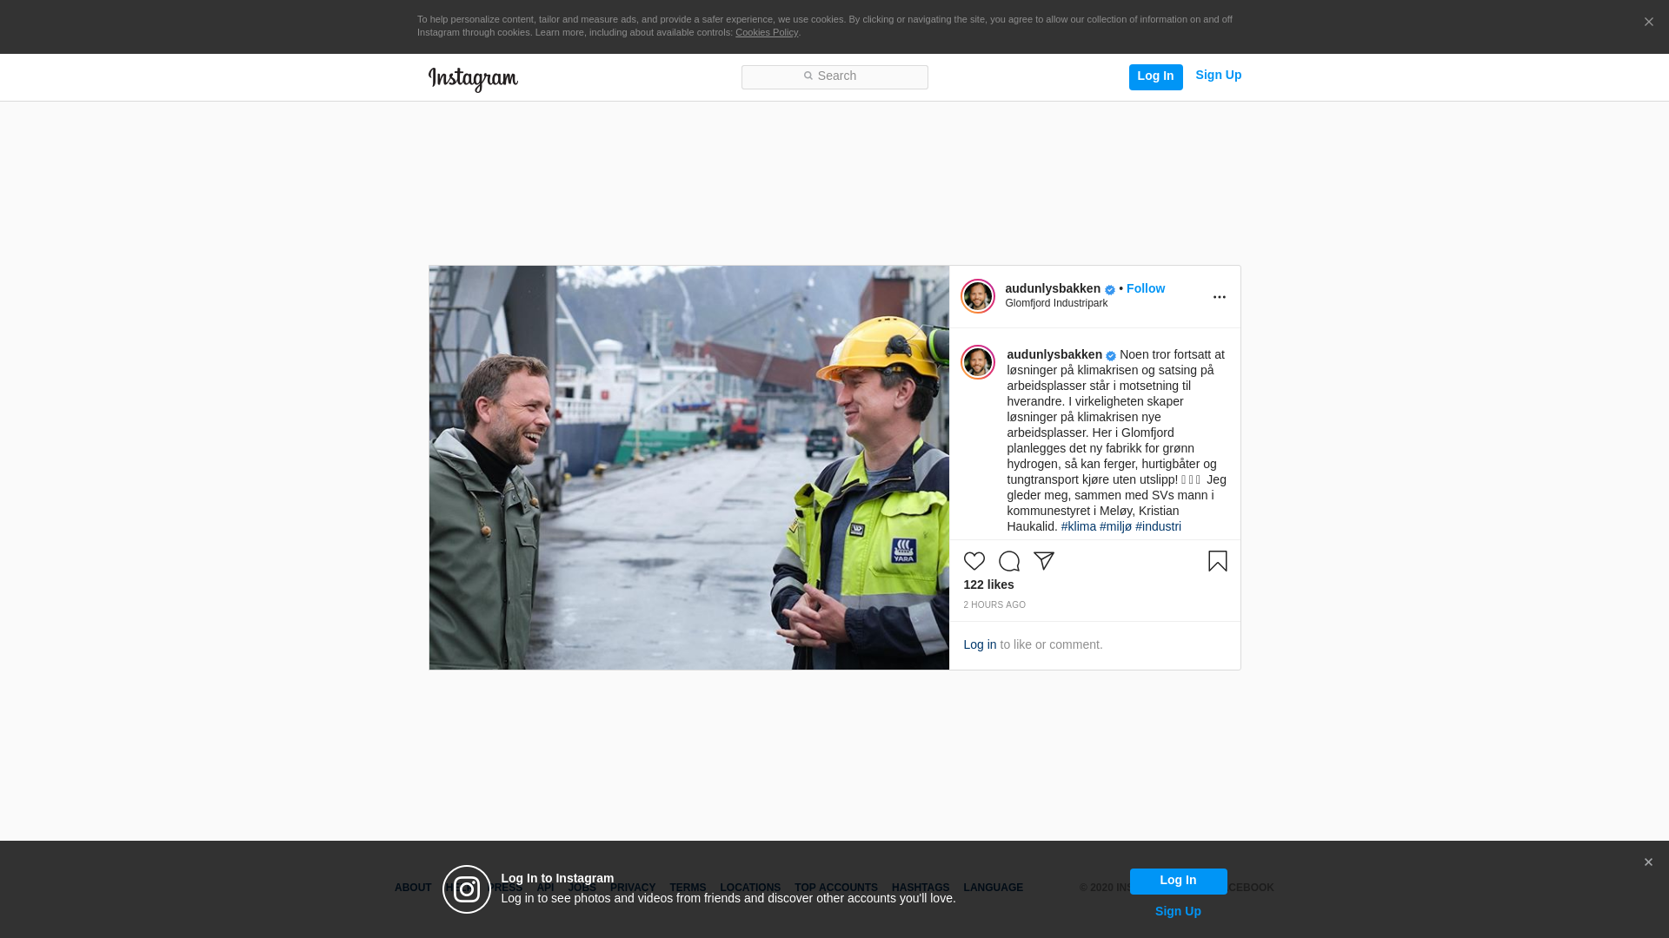Click Sign Up in the header
The height and width of the screenshot is (938, 1669).
click(1218, 76)
